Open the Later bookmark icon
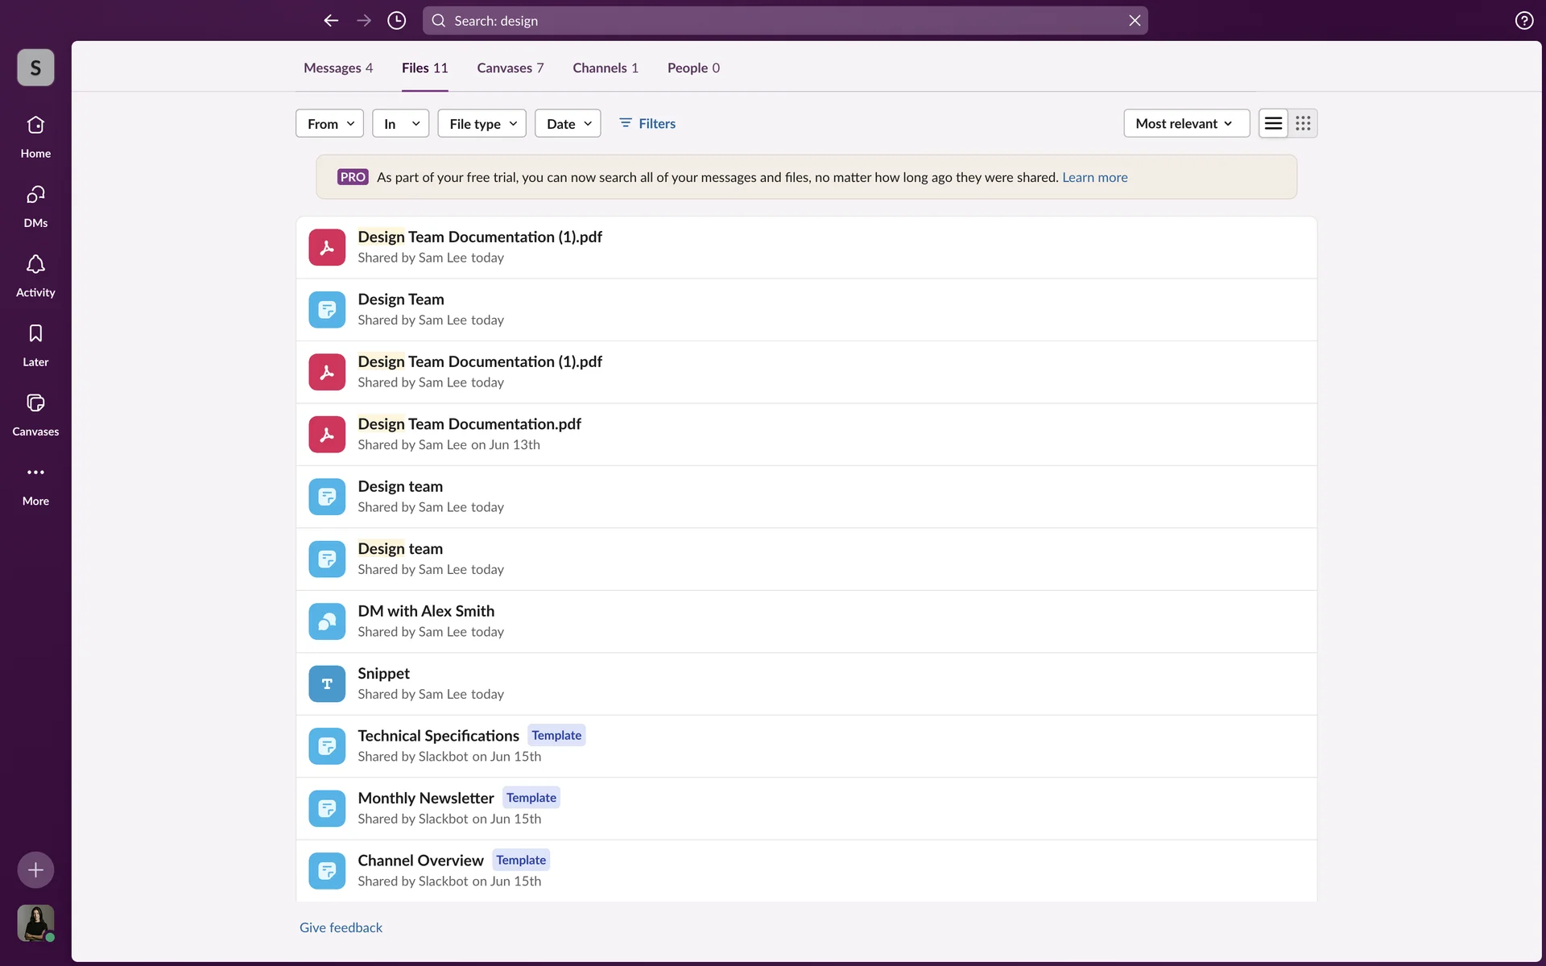 tap(35, 334)
